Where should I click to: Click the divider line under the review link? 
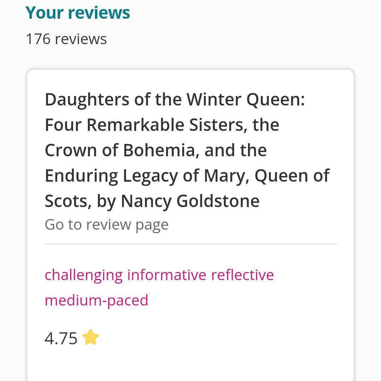(x=190, y=244)
